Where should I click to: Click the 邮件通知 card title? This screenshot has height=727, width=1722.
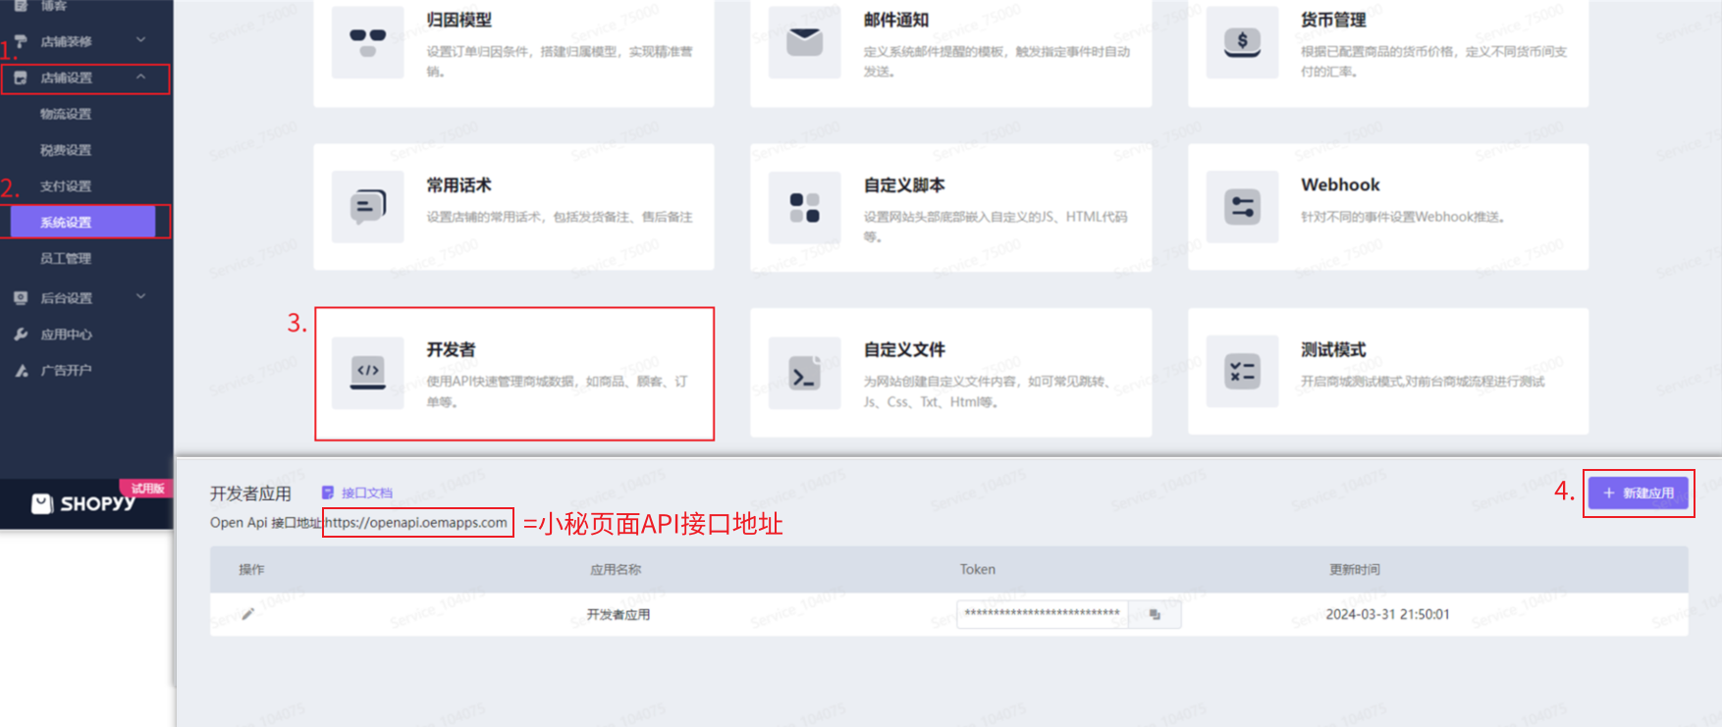click(896, 20)
